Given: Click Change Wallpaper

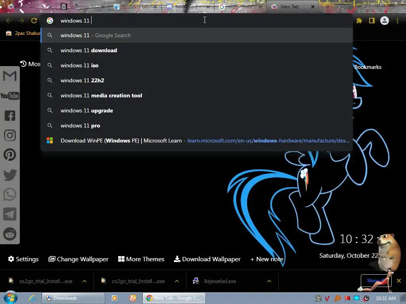Looking at the screenshot, I should click(79, 259).
